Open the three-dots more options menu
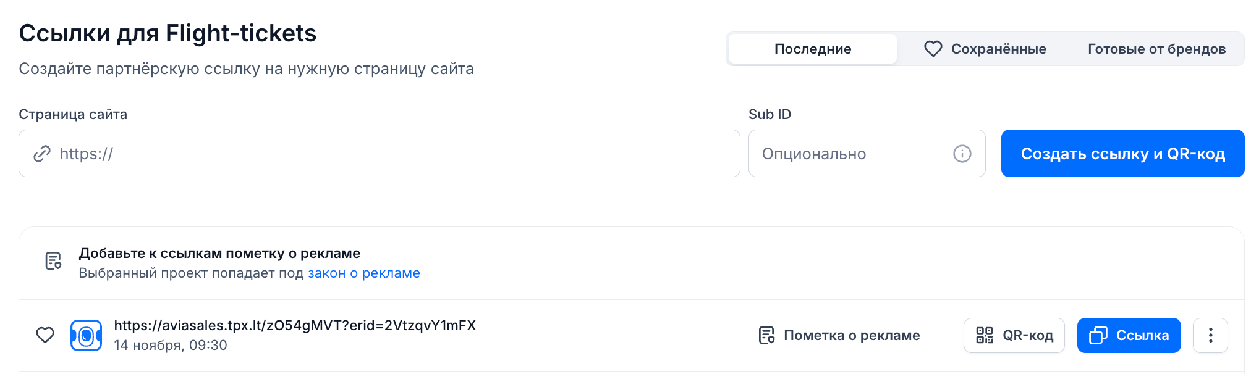This screenshot has width=1251, height=374. [1210, 335]
